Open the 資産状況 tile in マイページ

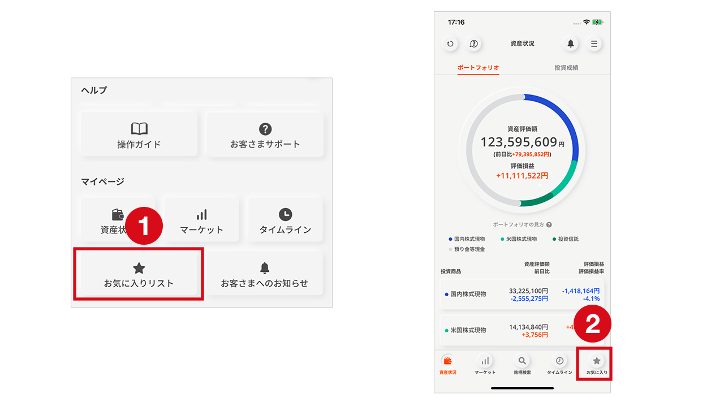(117, 219)
